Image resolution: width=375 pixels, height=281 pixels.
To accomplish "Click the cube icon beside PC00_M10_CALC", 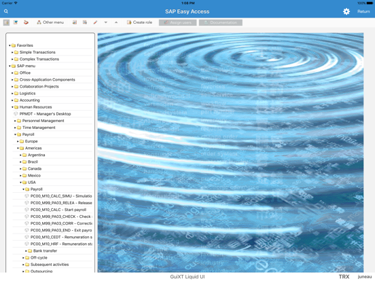I will [x=26, y=210].
